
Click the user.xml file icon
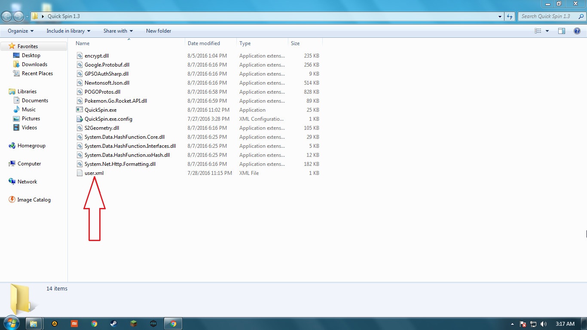click(x=79, y=173)
